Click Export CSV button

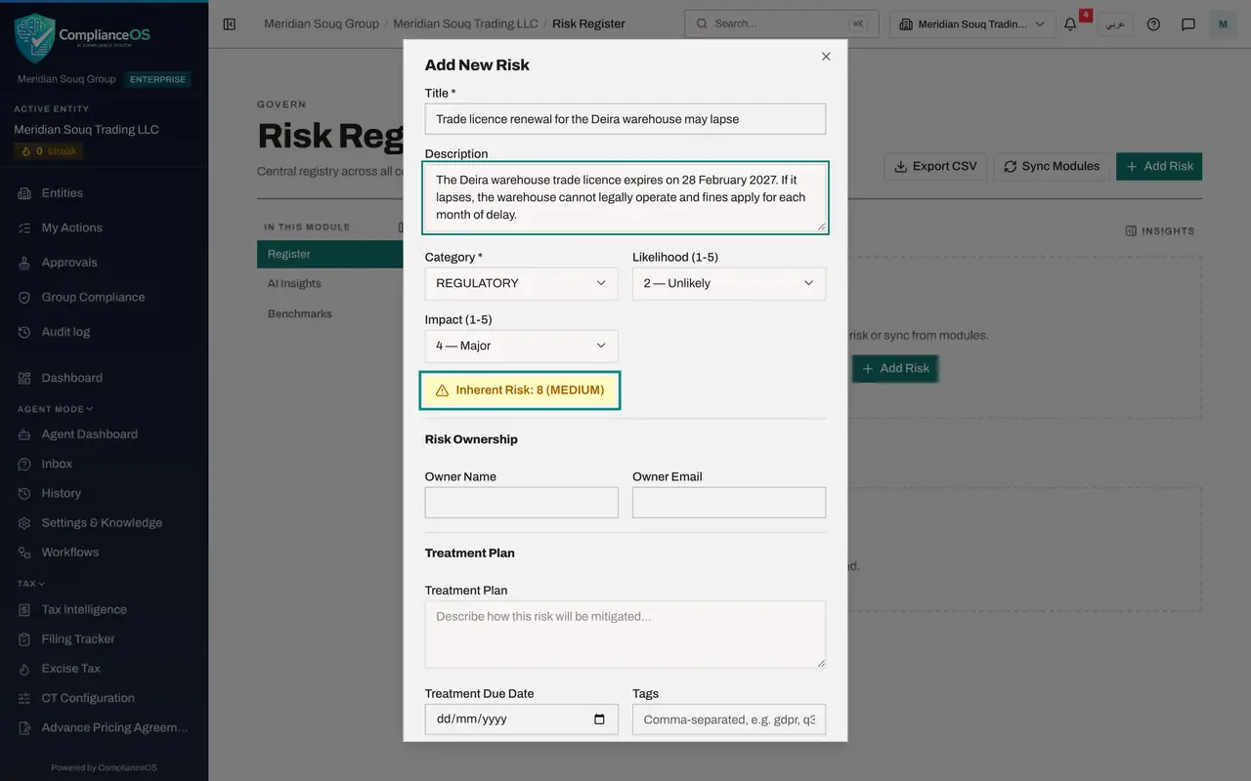click(x=936, y=166)
